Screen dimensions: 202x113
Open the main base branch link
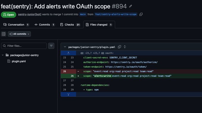[x=83, y=14]
